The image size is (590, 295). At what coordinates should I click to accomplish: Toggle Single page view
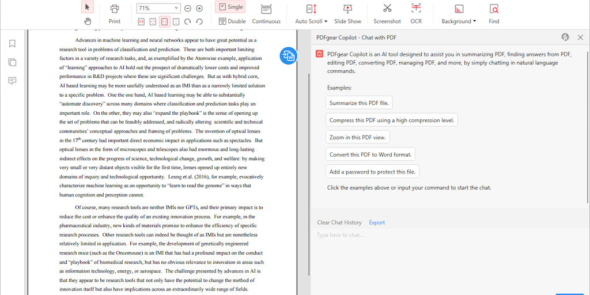tap(230, 7)
